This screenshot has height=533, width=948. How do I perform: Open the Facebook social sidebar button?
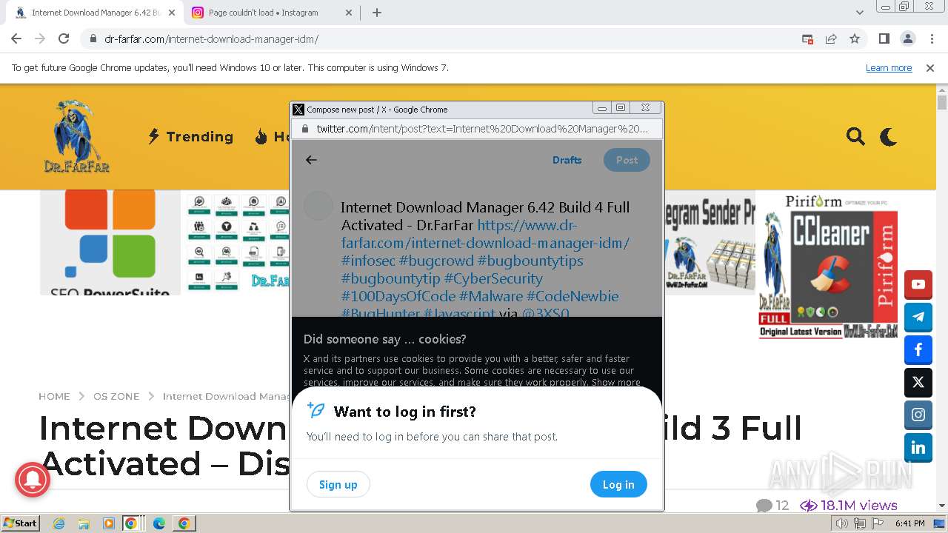[918, 349]
